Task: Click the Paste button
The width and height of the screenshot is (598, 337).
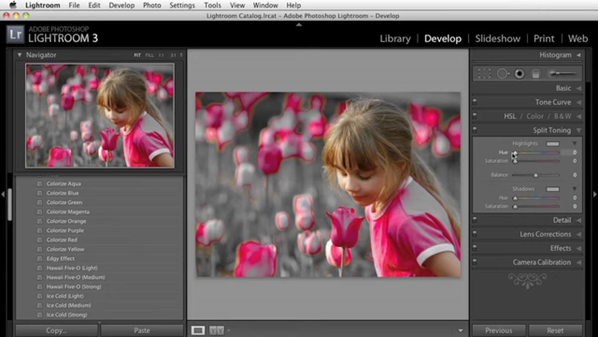Action: tap(142, 331)
